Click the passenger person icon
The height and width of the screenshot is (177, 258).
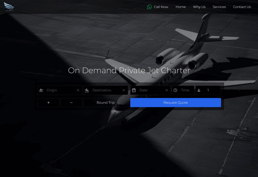pyautogui.click(x=199, y=90)
